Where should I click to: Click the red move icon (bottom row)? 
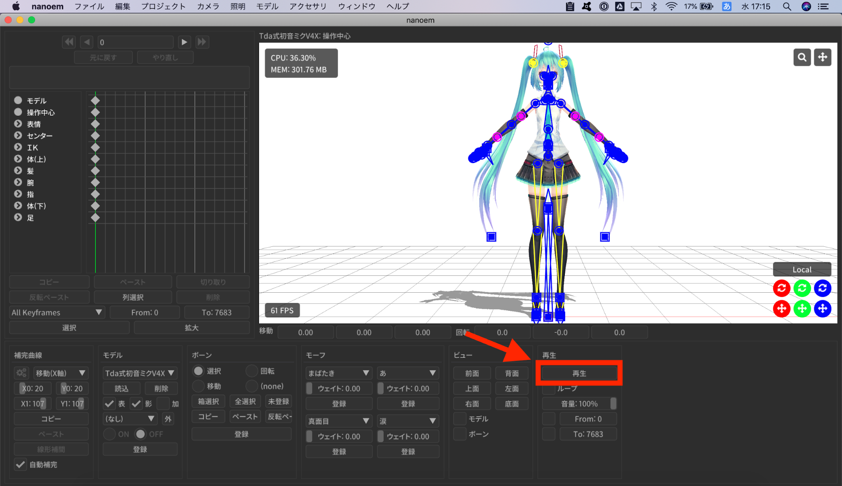click(781, 308)
